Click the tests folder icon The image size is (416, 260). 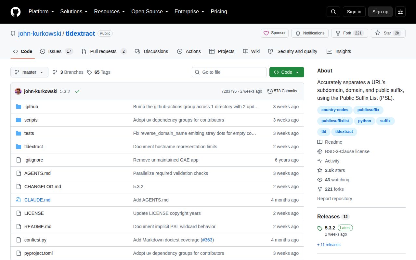pyautogui.click(x=19, y=133)
